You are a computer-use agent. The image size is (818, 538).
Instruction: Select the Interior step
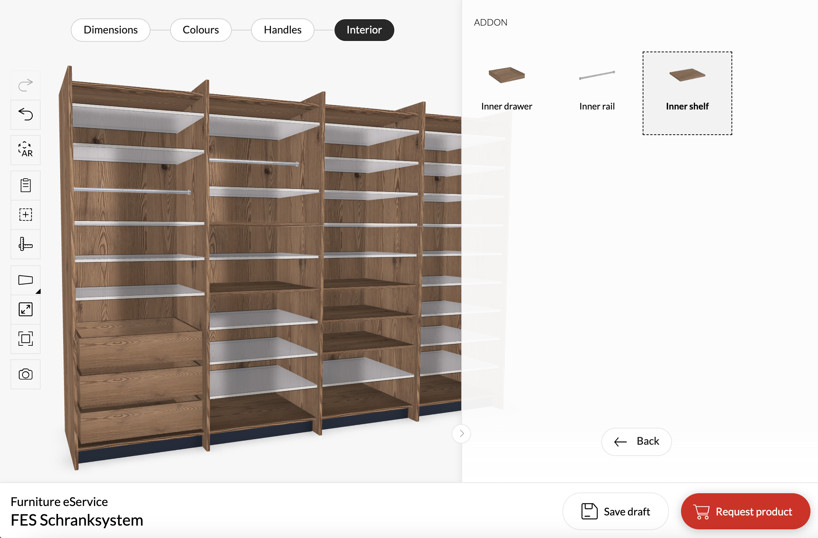click(x=364, y=30)
